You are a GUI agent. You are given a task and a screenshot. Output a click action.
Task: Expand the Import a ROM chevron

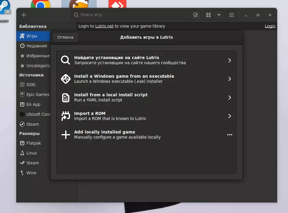tap(229, 116)
